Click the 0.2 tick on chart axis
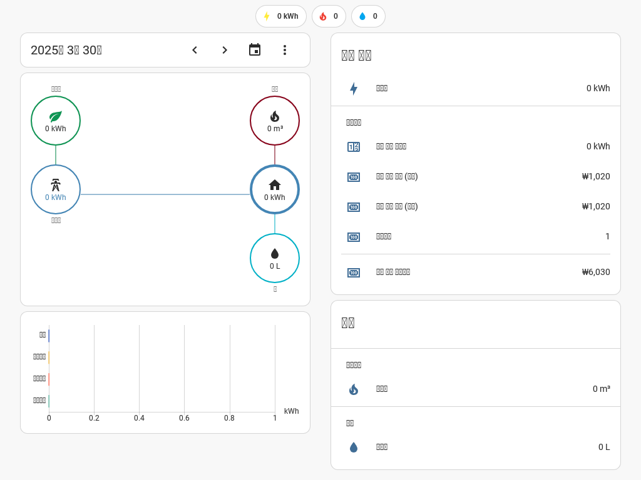This screenshot has height=480, width=641. (94, 418)
